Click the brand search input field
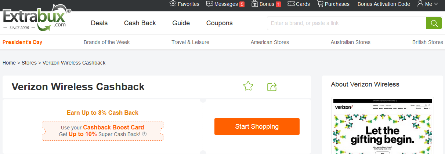Screen dimensions: 445x154 [x=345, y=23]
